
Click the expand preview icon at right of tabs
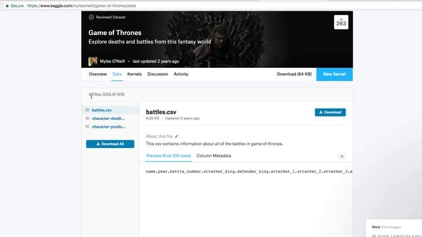[342, 156]
